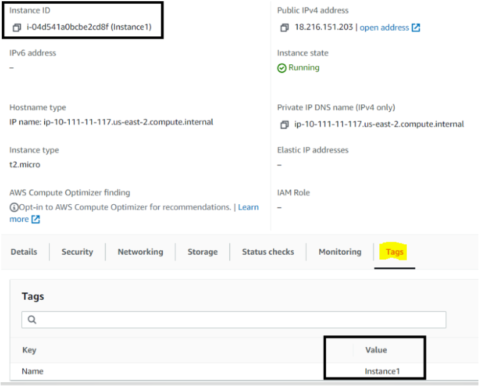Screen dimensions: 479x386
Task: Click info icon next to Compute Optimizer opt-in
Action: click(x=13, y=207)
